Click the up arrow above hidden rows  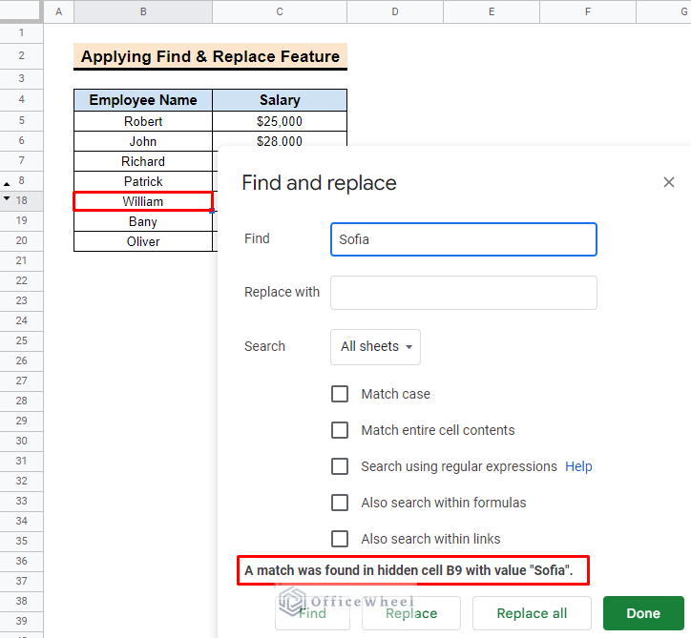click(7, 184)
